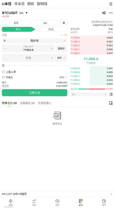Viewport: 115px width, 208px height.
Task: Open the 首页 home icon
Action: click(11, 201)
